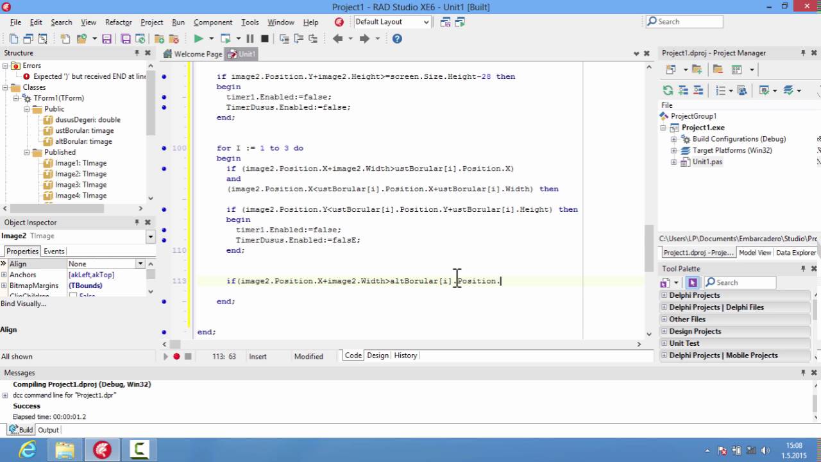Click the Pause button in the toolbar
Screen dimensions: 821x462
(250, 38)
